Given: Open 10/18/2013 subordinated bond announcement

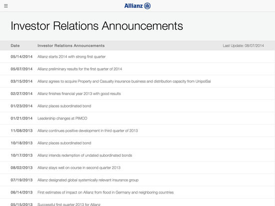Looking at the screenshot, I should tap(137, 143).
